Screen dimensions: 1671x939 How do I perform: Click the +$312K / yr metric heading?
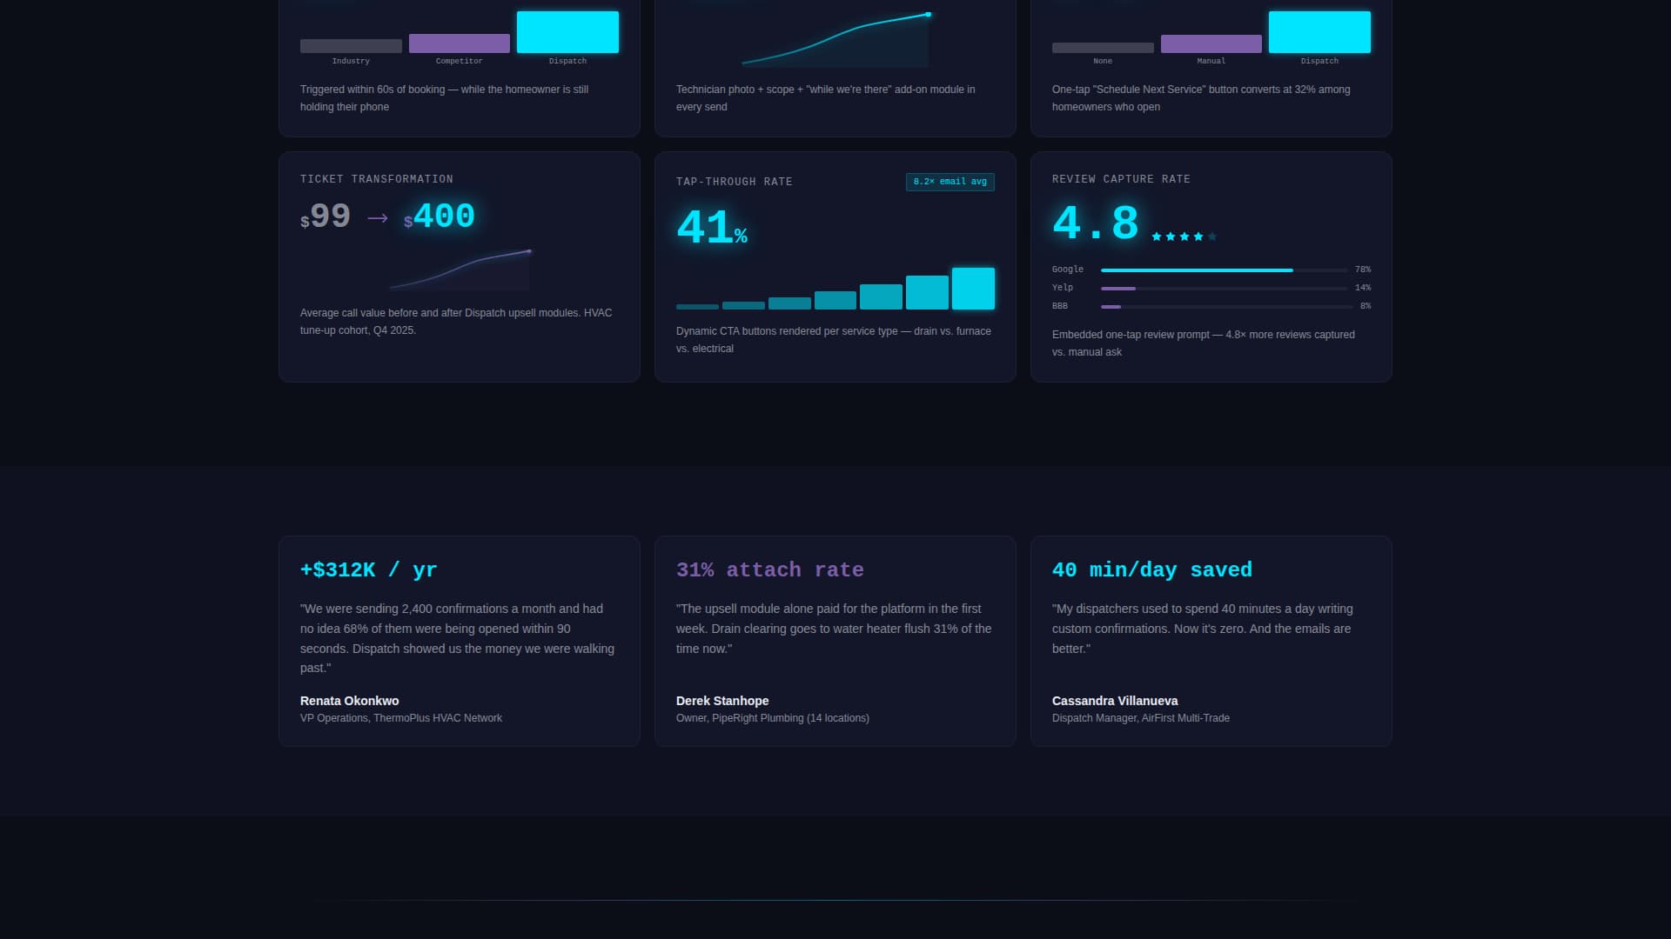(x=367, y=569)
